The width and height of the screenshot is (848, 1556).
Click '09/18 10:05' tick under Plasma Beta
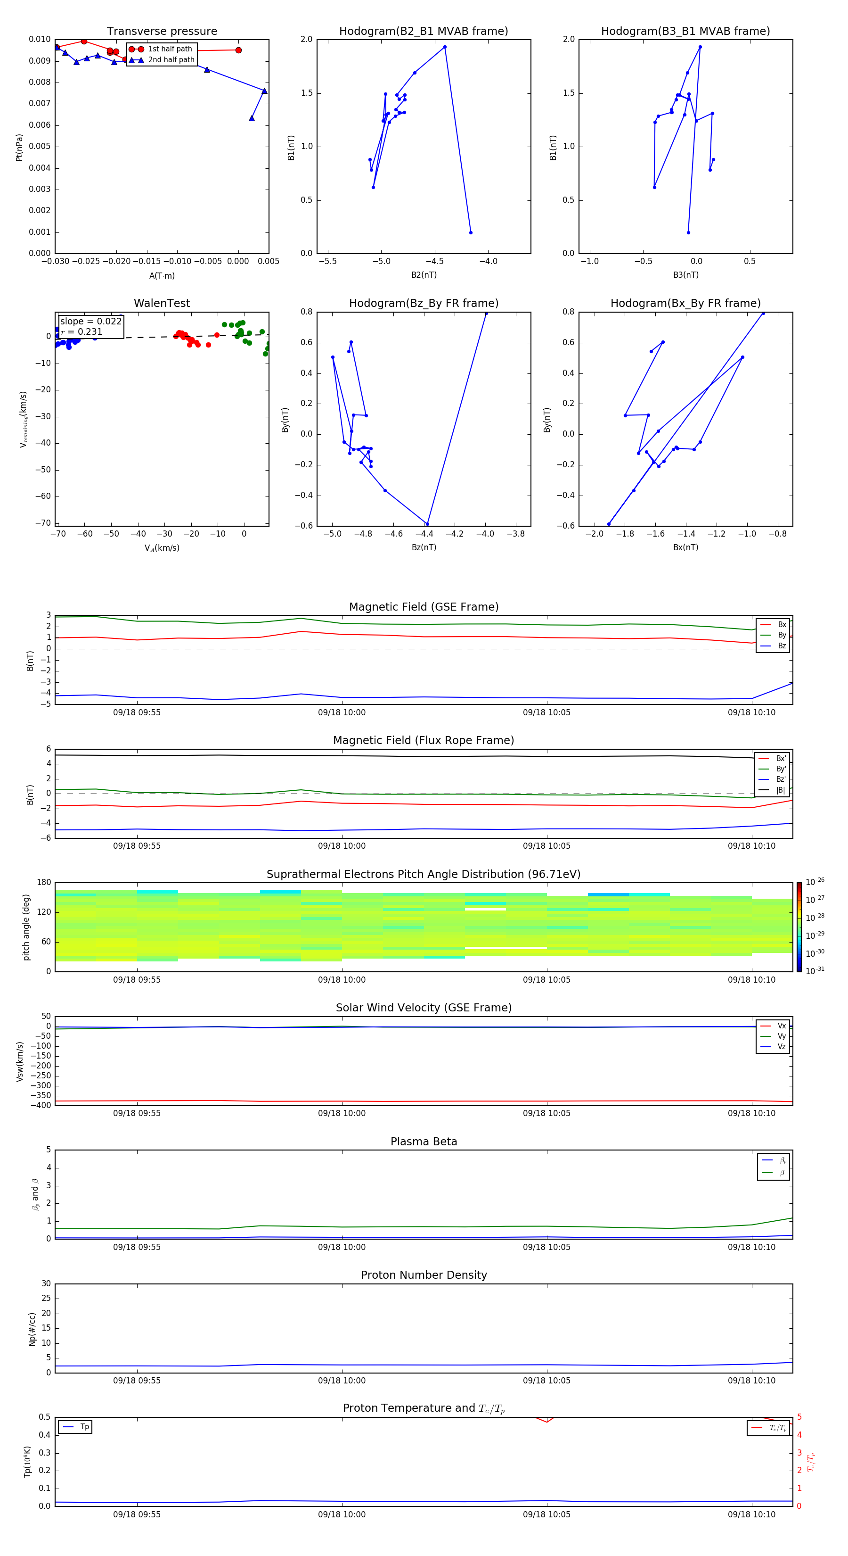coord(547,1247)
